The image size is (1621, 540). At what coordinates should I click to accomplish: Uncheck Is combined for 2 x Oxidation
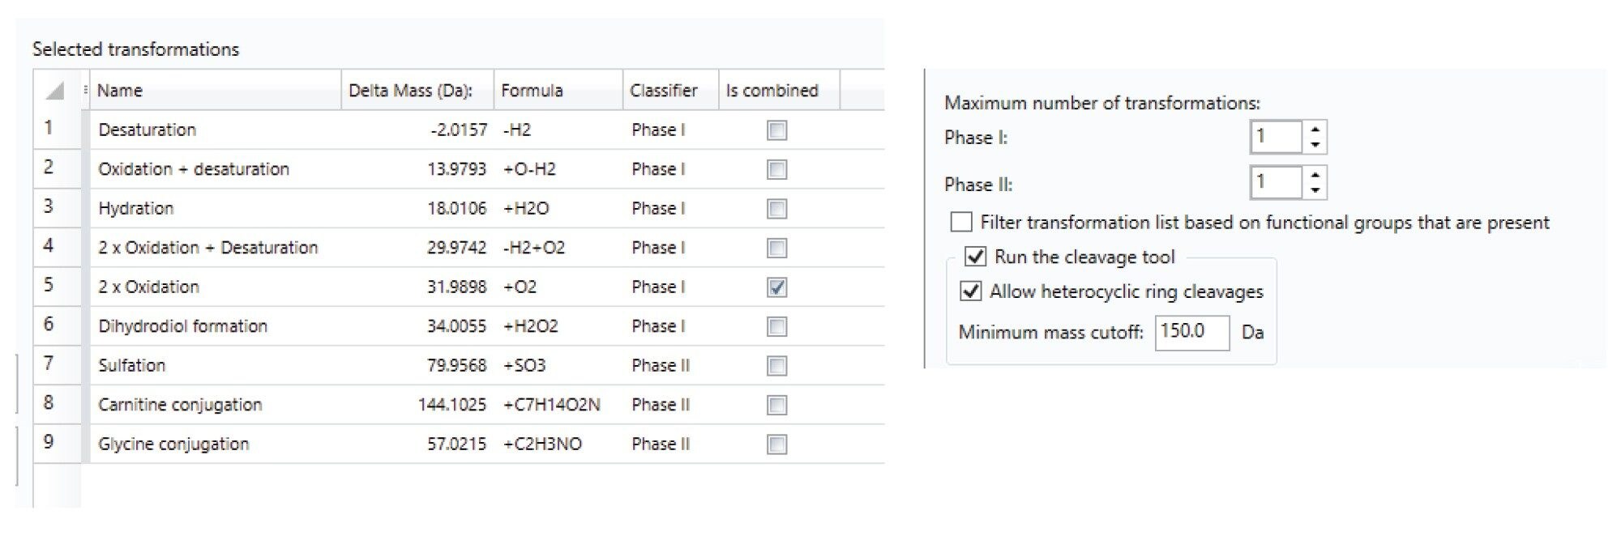pos(776,287)
